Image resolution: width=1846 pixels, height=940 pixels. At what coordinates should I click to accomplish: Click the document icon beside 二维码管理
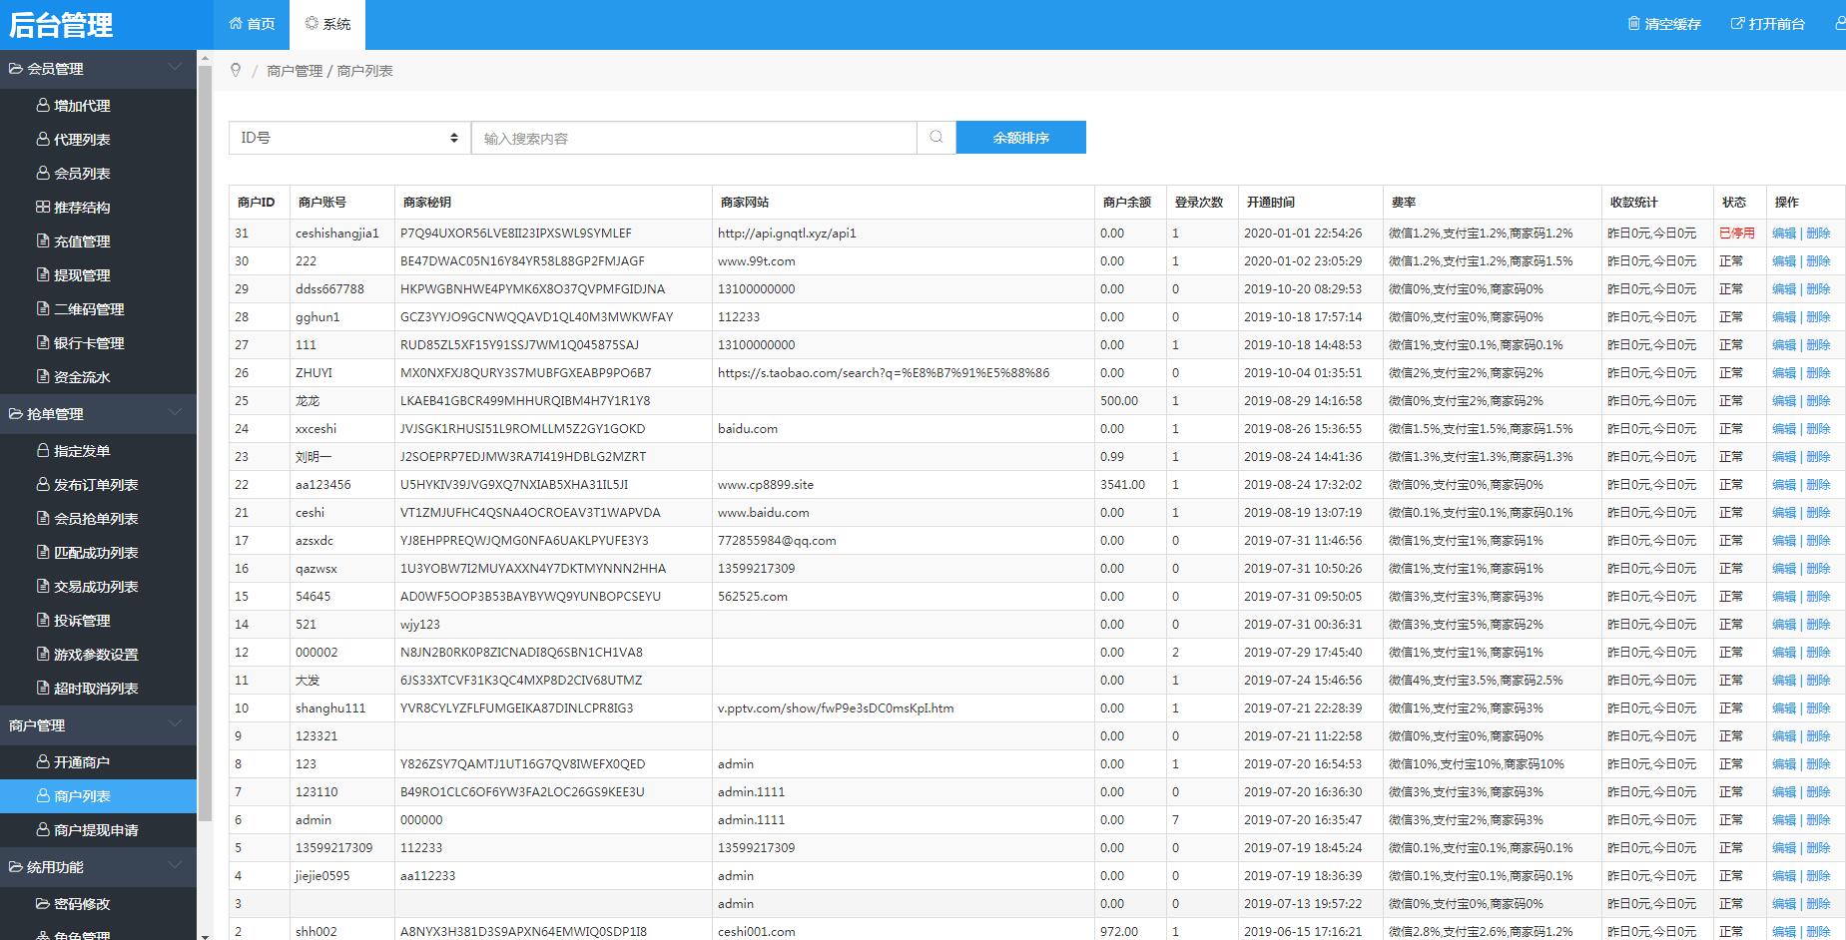click(x=43, y=308)
